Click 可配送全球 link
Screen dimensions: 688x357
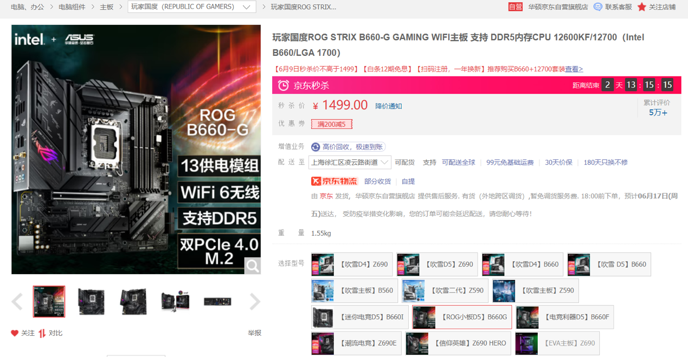coord(458,163)
